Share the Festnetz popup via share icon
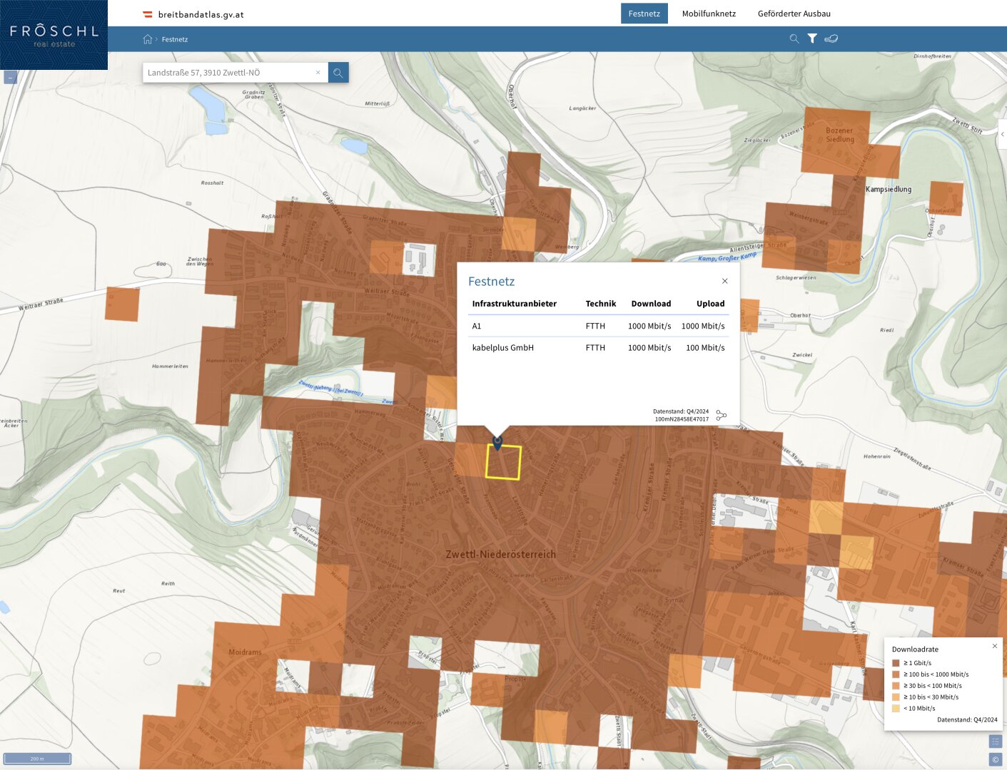This screenshot has width=1007, height=770. click(x=721, y=415)
